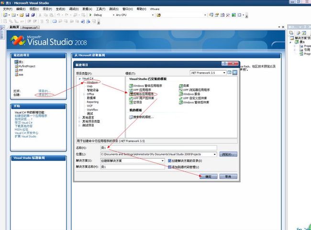Click the 取消 Cancel button
Viewport: 311px width, 230px height.
pyautogui.click(x=228, y=176)
